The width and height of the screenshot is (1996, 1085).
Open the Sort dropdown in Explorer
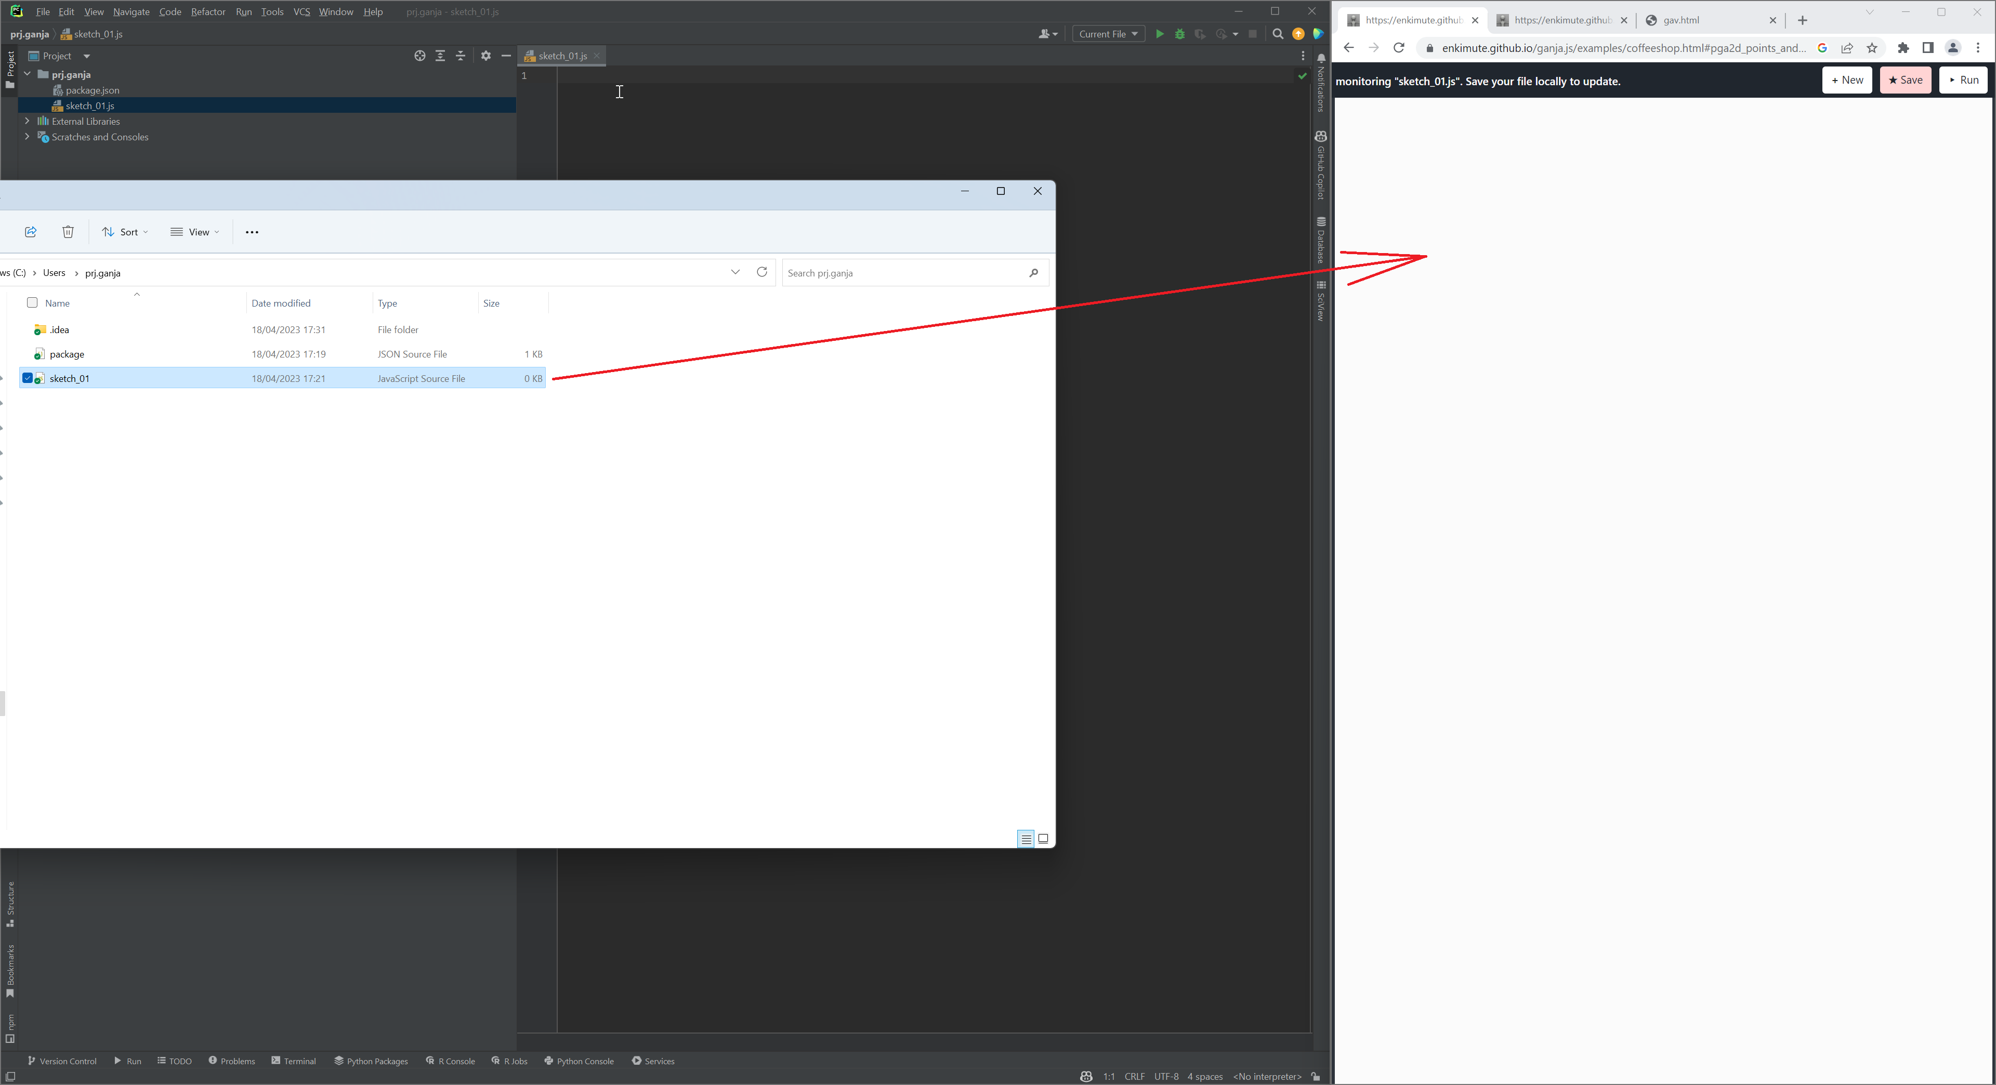[125, 232]
